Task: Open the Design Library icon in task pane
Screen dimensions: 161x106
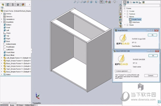Action: [120, 8]
